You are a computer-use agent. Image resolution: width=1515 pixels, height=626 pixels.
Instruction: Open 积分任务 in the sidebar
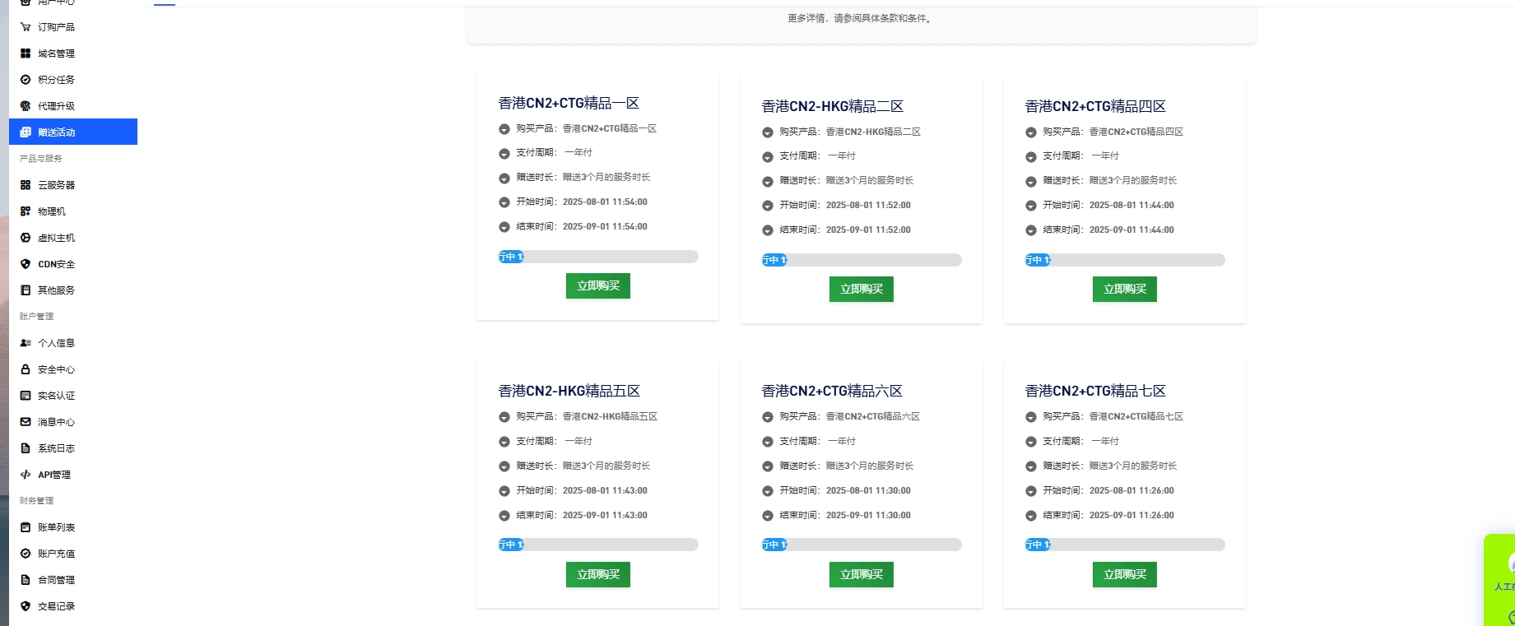pos(56,80)
